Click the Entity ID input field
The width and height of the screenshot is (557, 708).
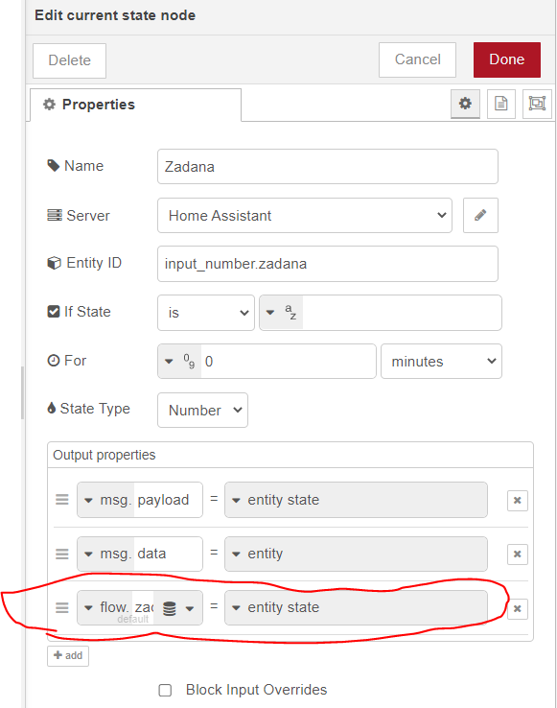pyautogui.click(x=328, y=264)
